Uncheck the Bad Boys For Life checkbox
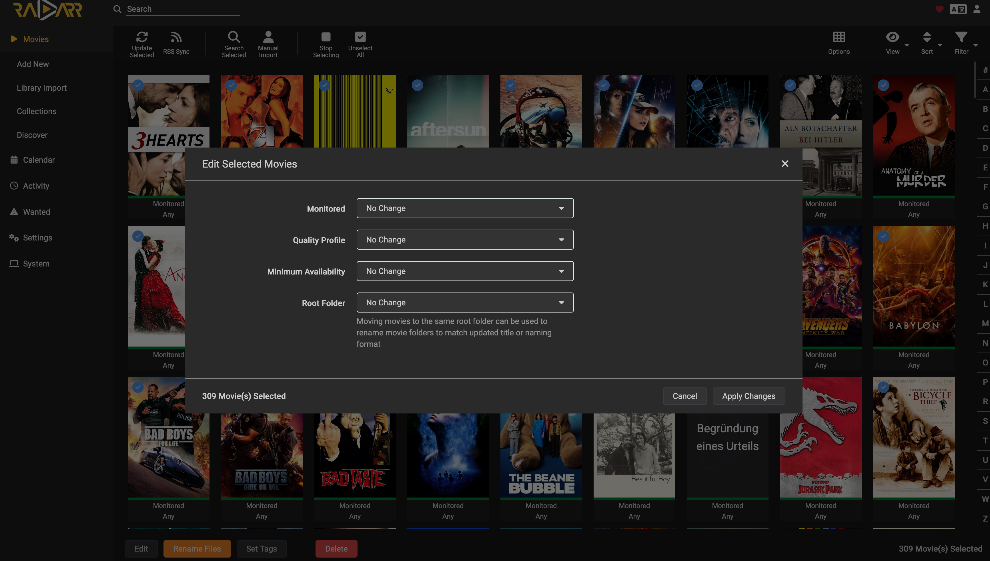The height and width of the screenshot is (561, 990). click(138, 387)
